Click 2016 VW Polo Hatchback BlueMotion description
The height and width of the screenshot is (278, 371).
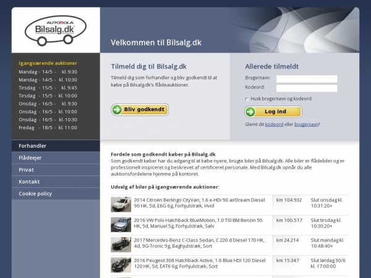pyautogui.click(x=198, y=223)
